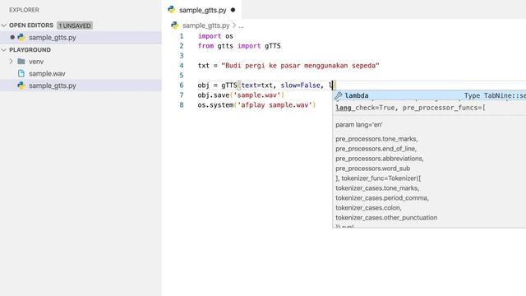Click the 'Type TabNine::' hint text

tap(495, 95)
